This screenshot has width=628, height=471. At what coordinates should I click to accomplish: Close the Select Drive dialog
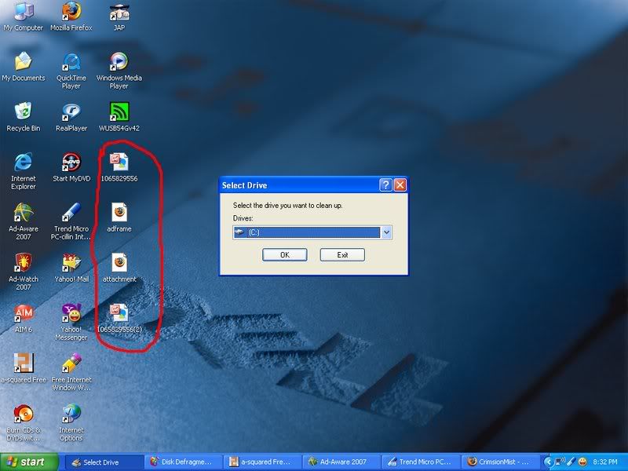coord(400,185)
